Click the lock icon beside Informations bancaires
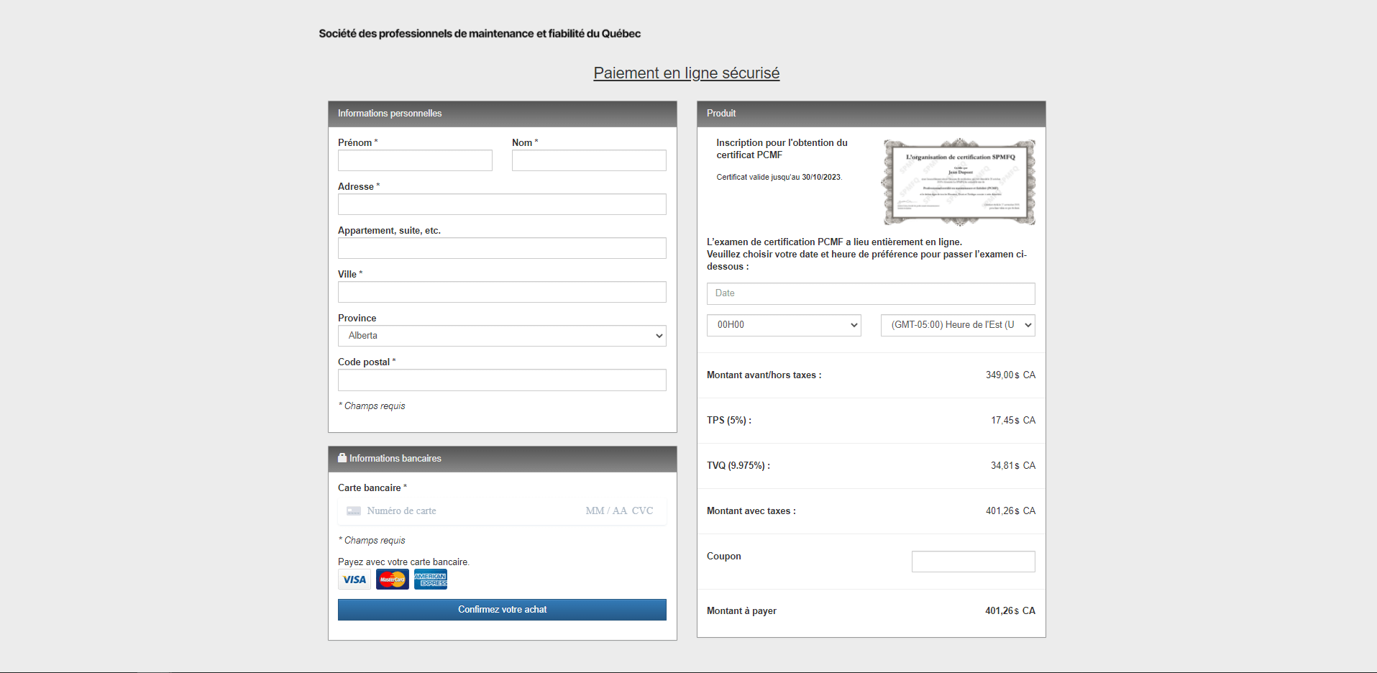Viewport: 1377px width, 673px height. click(342, 457)
